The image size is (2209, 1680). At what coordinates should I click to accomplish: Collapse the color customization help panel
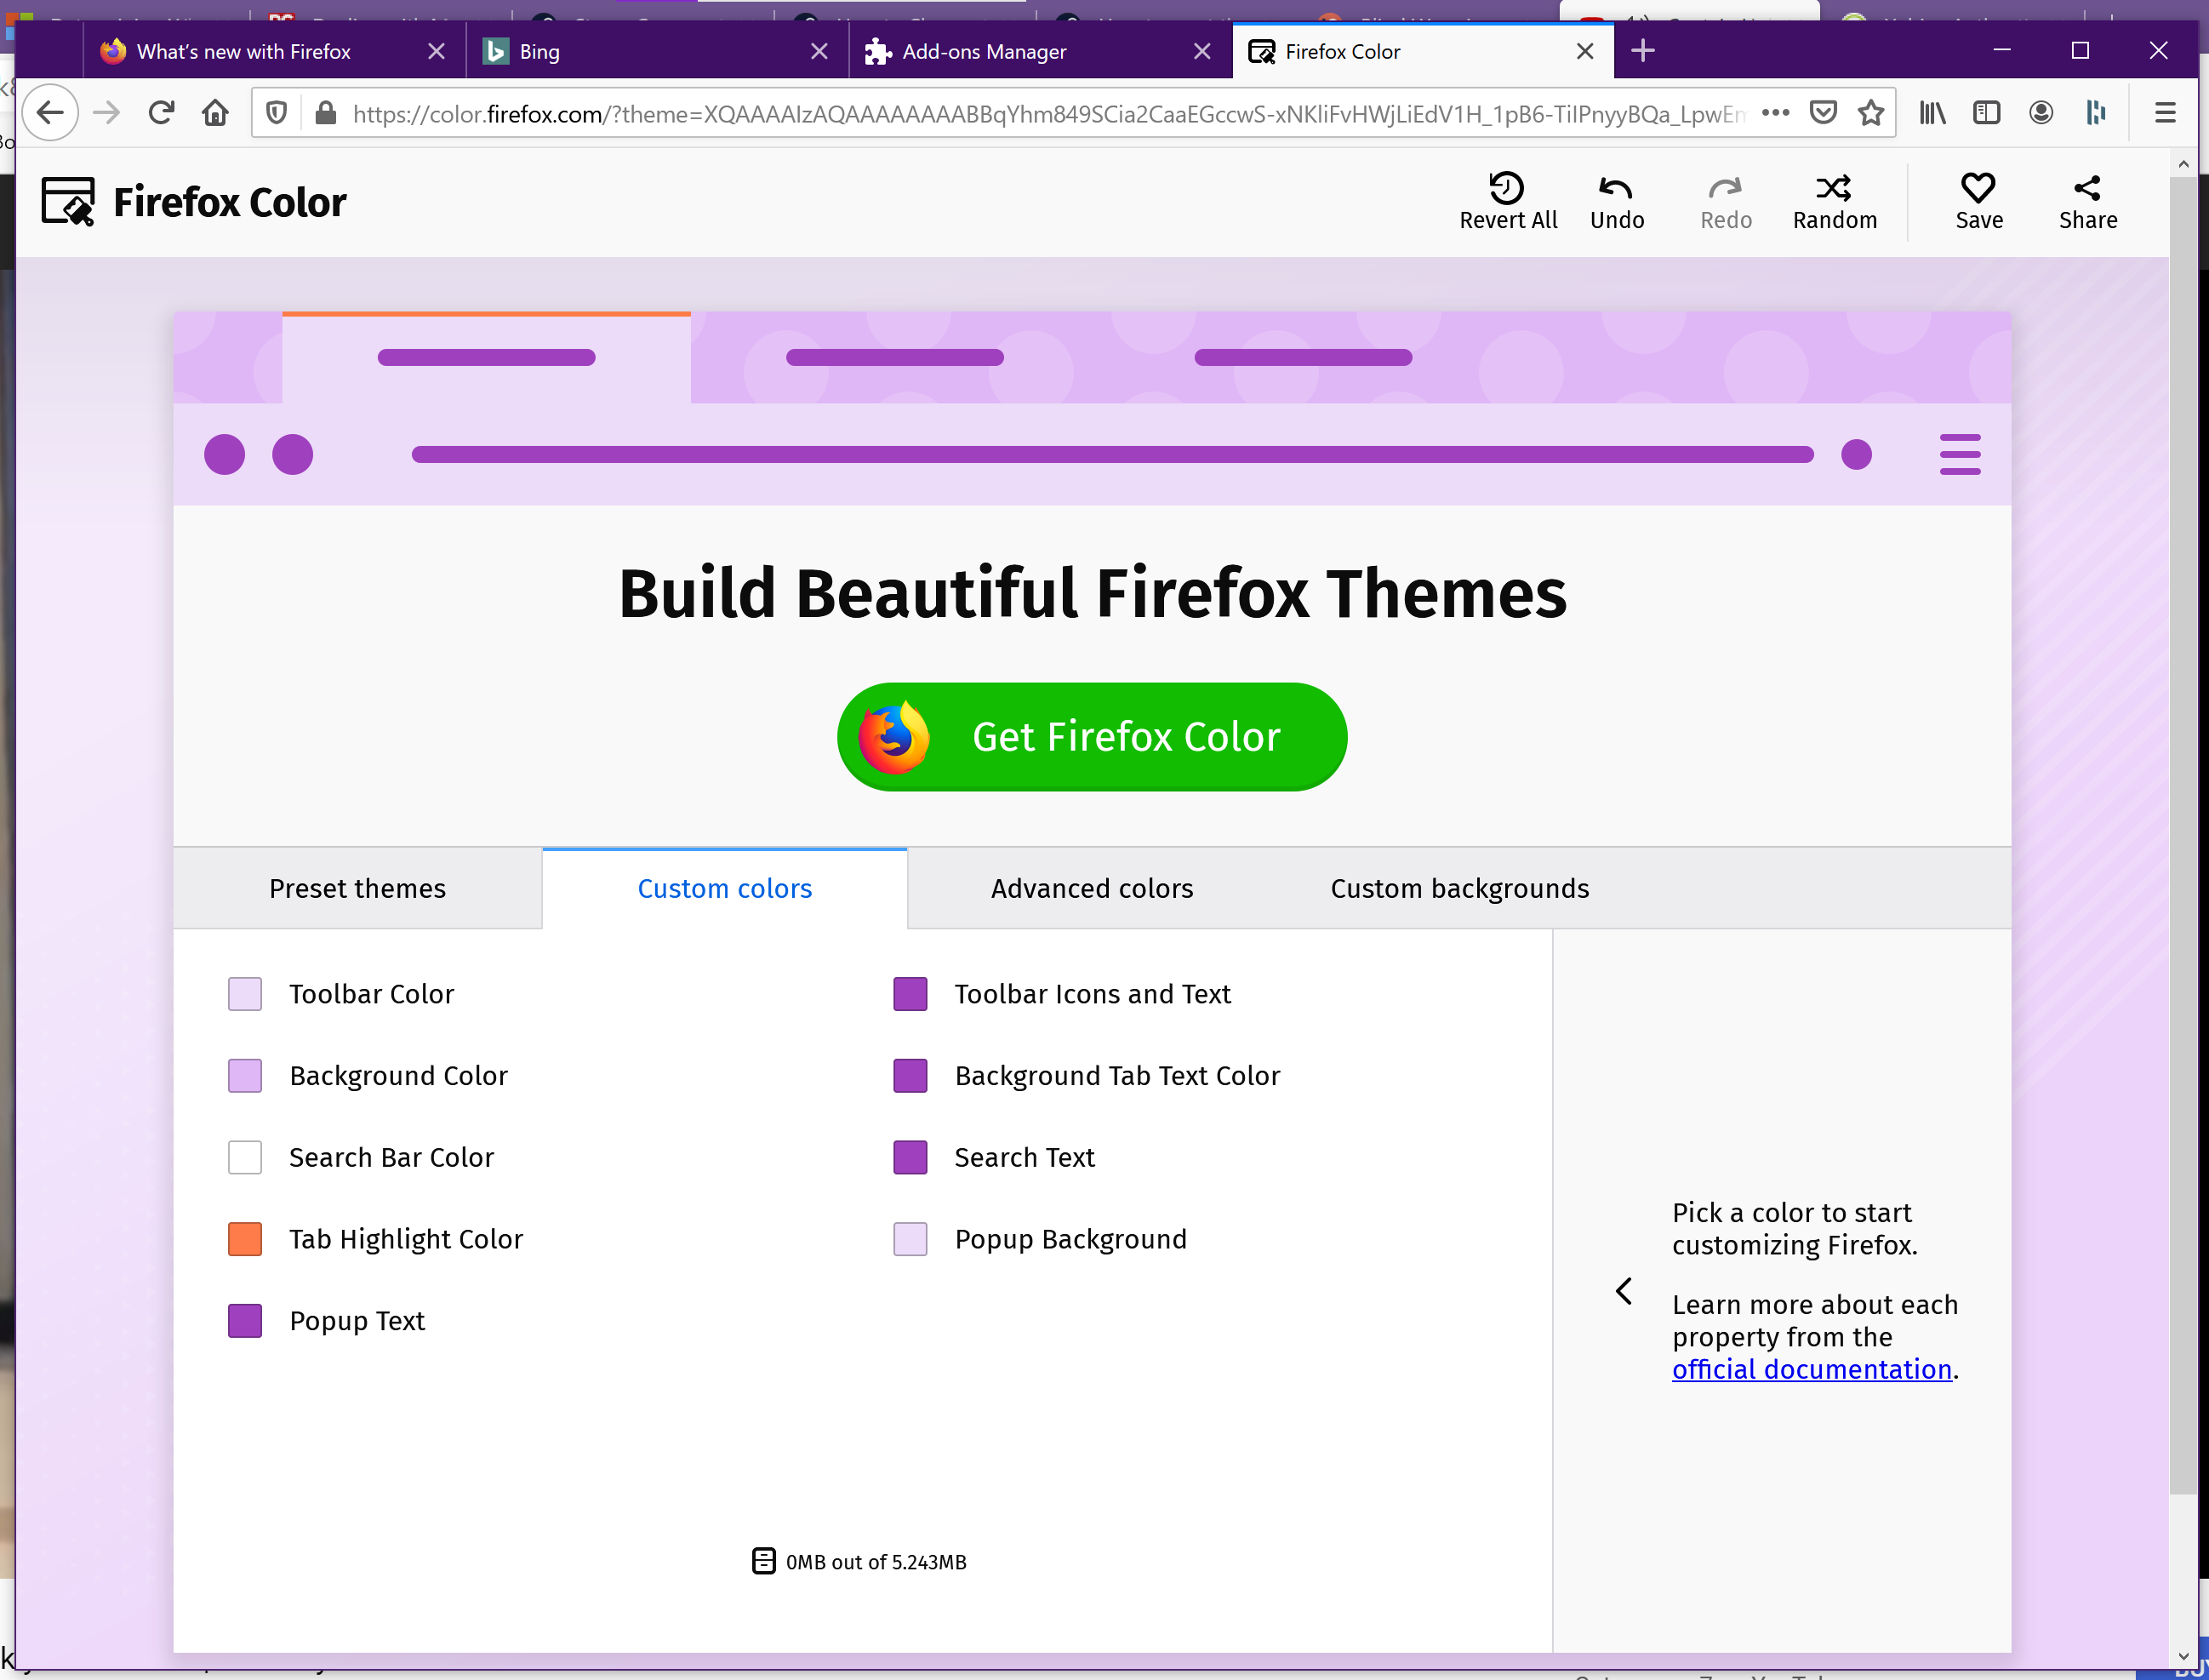point(1624,1291)
